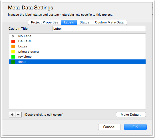
Task: Select the dark green finale swatch
Action: pos(13,62)
